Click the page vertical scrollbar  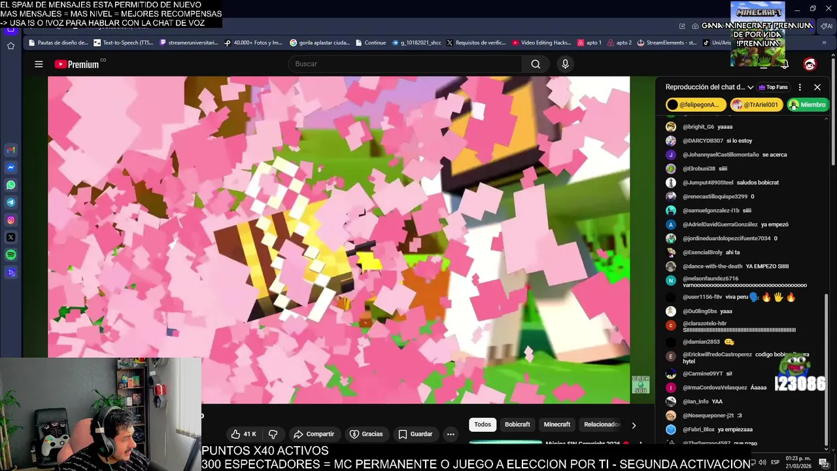point(833,111)
